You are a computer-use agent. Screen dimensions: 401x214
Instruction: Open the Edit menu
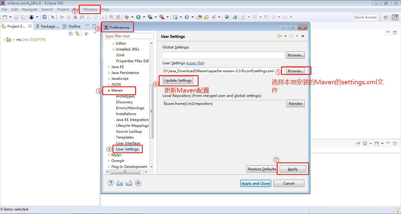pos(15,9)
